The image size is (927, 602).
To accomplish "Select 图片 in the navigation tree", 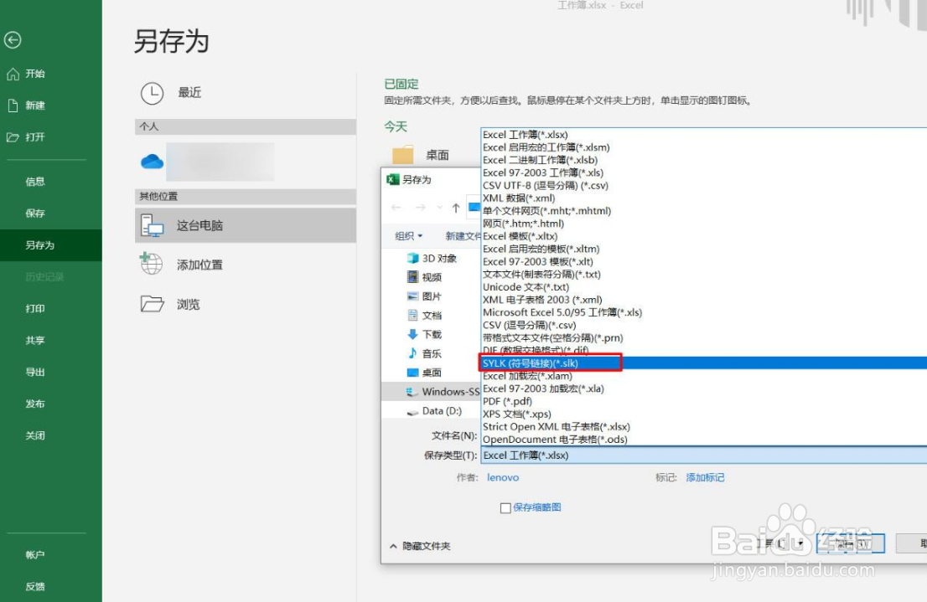I will tap(432, 296).
